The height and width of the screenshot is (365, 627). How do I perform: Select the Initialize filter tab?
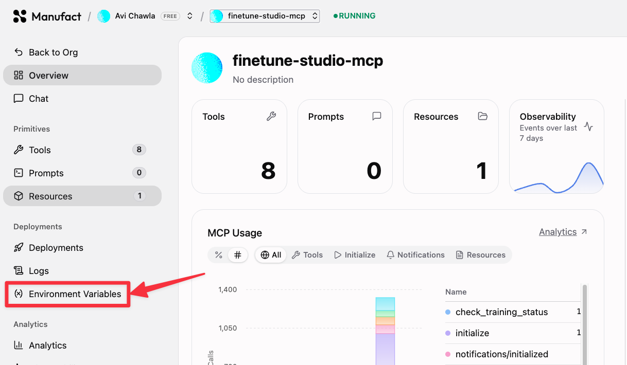355,255
